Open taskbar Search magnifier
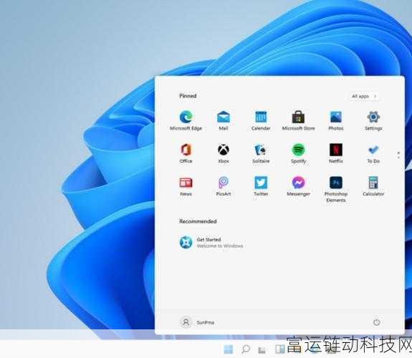Image resolution: width=412 pixels, height=358 pixels. [x=246, y=349]
